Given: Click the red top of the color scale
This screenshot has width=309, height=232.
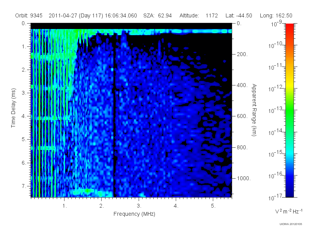Looking at the screenshot, I should tap(290, 27).
